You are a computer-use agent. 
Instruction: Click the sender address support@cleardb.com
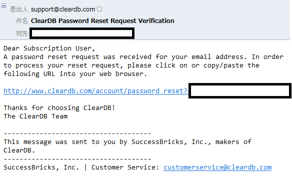point(63,9)
